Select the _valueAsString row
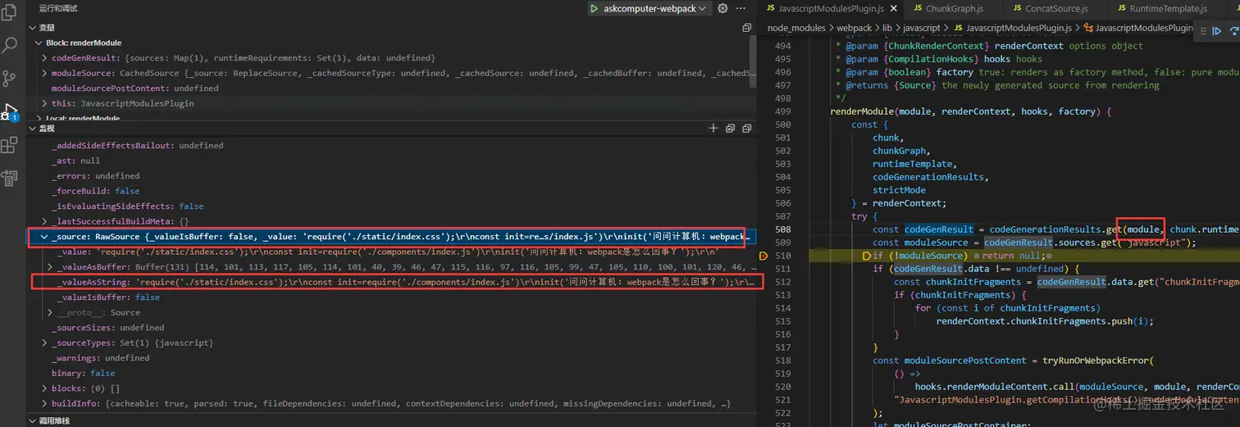Viewport: 1240px width, 427px height. [x=390, y=282]
